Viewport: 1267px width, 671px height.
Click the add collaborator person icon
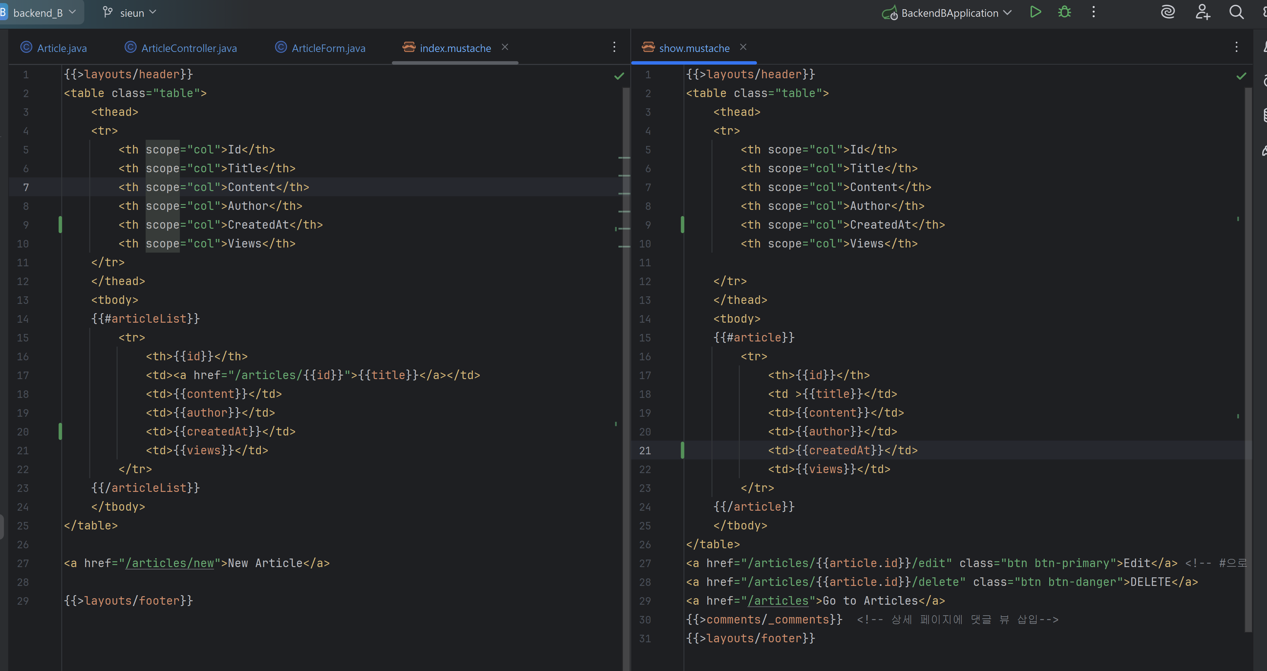pyautogui.click(x=1203, y=12)
